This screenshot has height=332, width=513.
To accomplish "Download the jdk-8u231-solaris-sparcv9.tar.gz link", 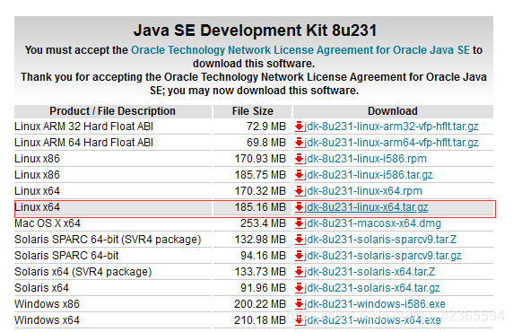I will (383, 256).
